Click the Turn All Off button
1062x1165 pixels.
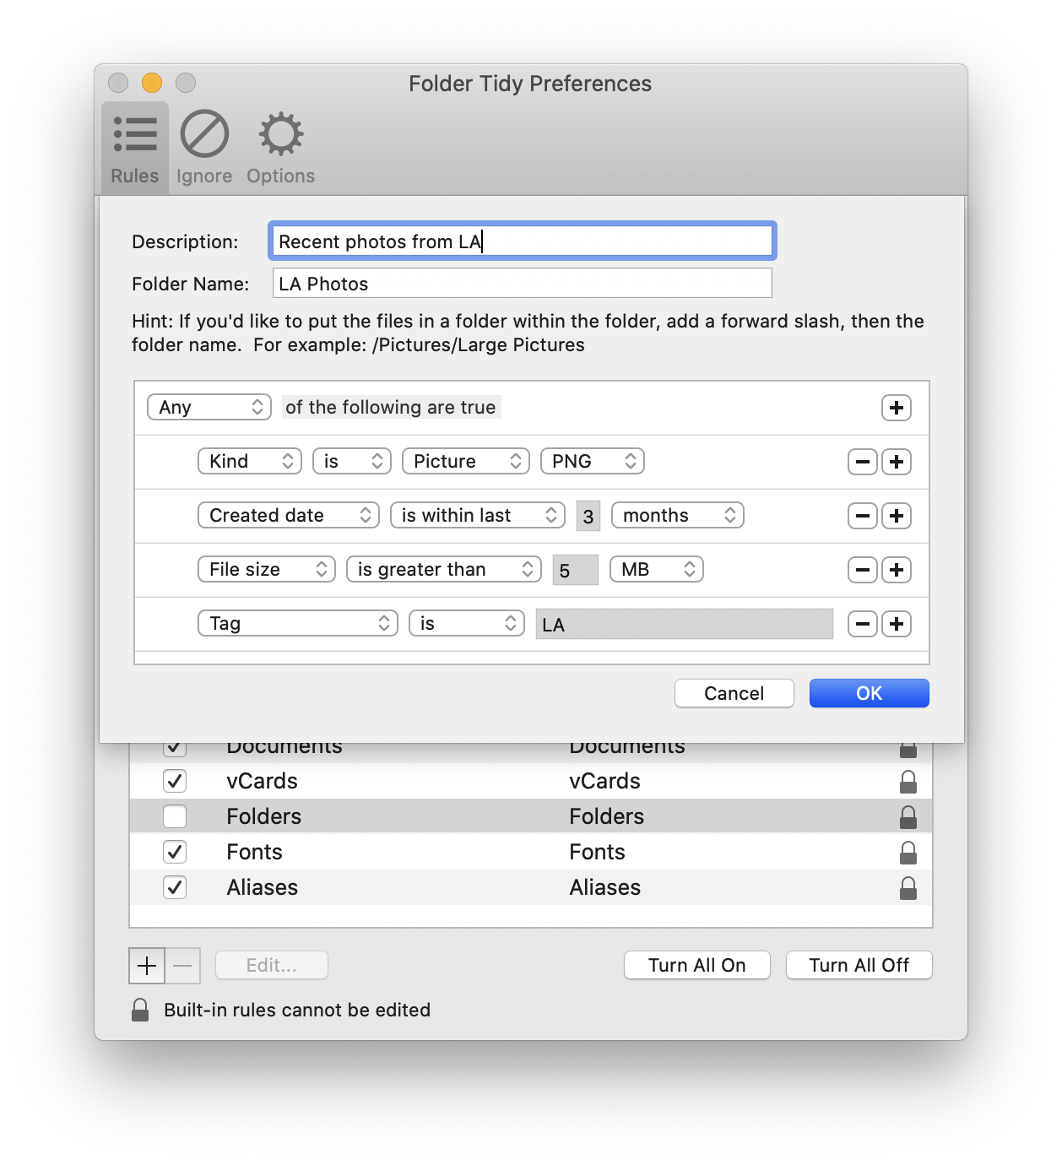pyautogui.click(x=859, y=965)
